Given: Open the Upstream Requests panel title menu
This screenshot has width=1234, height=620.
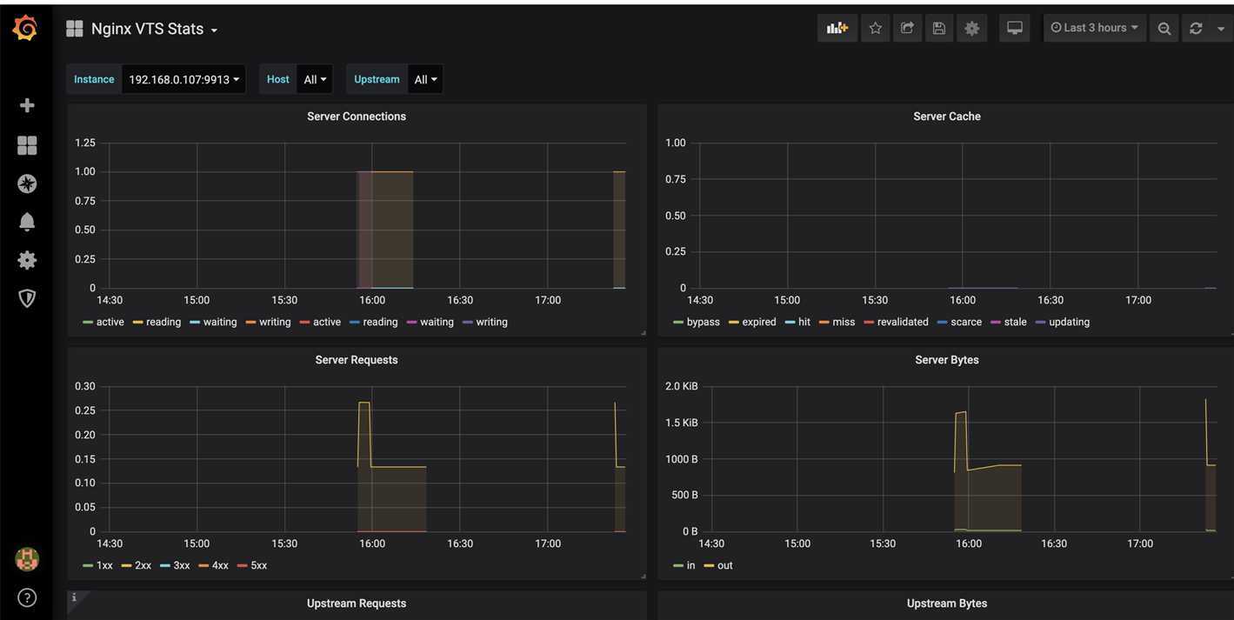Looking at the screenshot, I should pos(356,603).
